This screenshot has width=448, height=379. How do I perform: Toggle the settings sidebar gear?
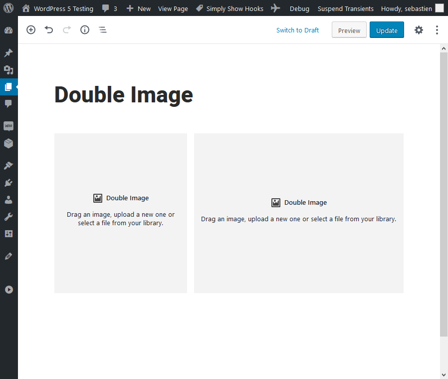419,30
